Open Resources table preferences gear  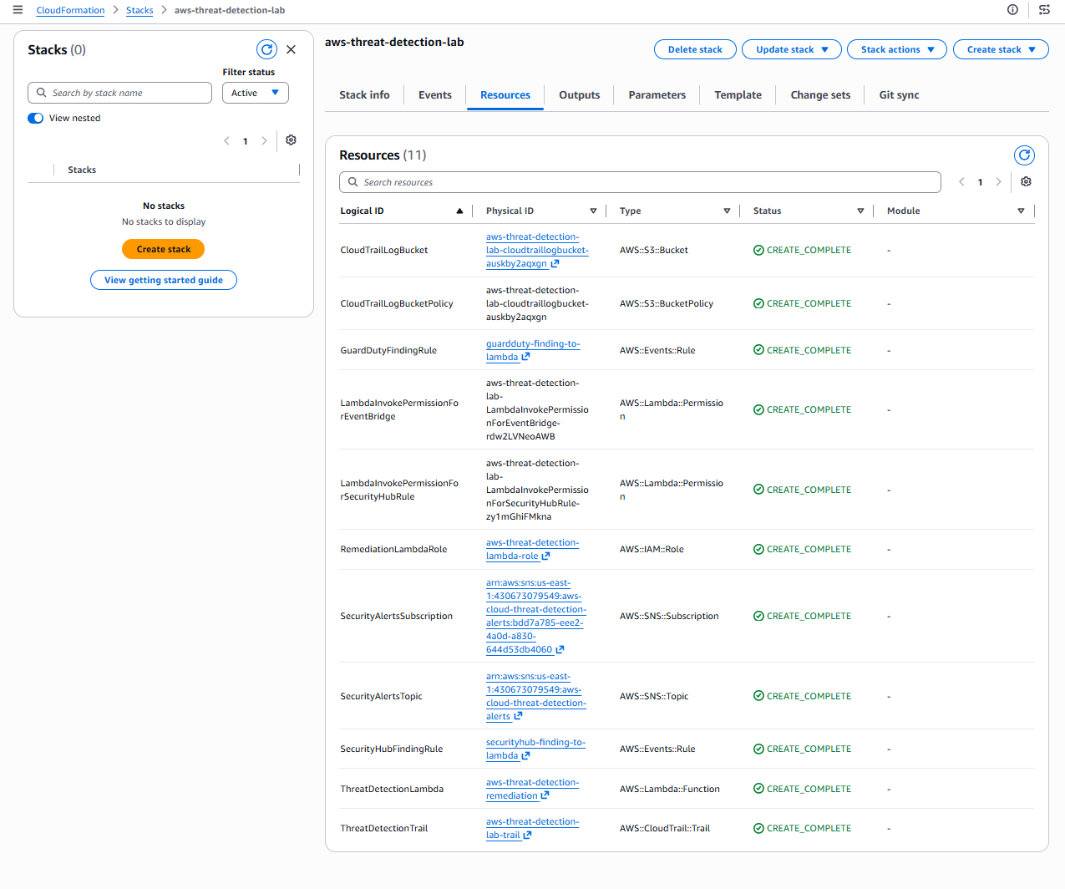click(1026, 182)
